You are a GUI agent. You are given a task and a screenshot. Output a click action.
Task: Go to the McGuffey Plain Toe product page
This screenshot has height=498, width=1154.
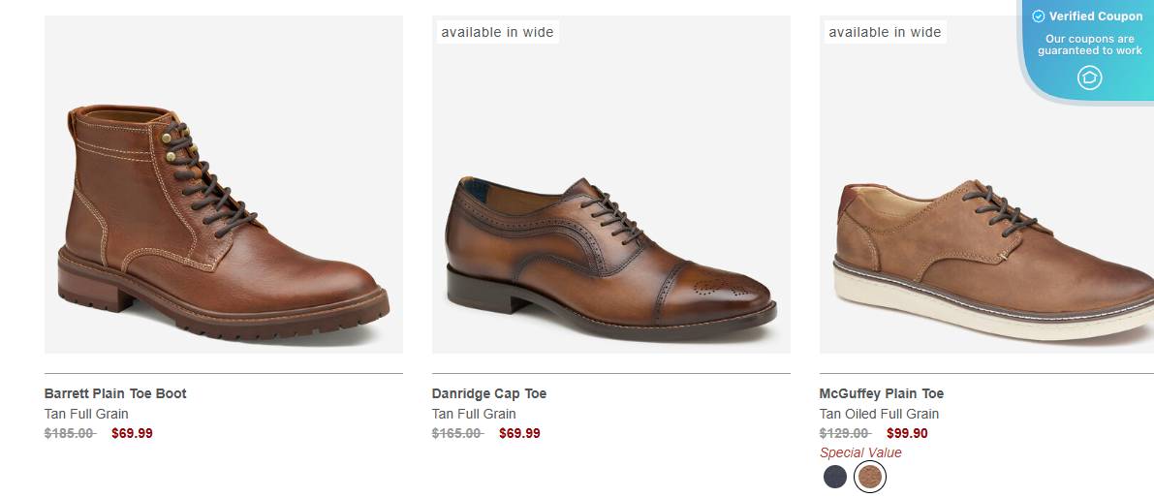882,393
